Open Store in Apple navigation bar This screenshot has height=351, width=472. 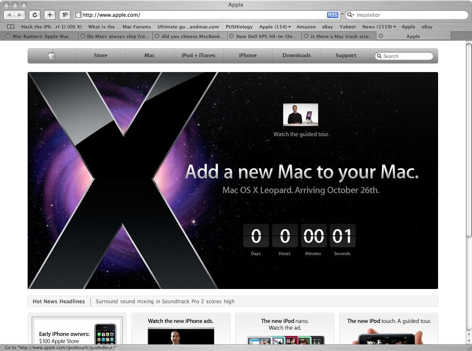pyautogui.click(x=101, y=55)
